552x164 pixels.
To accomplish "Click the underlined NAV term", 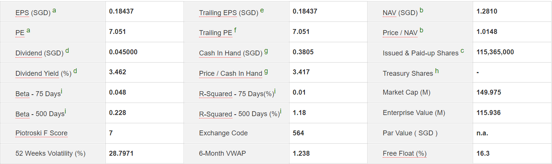I will pyautogui.click(x=390, y=12).
